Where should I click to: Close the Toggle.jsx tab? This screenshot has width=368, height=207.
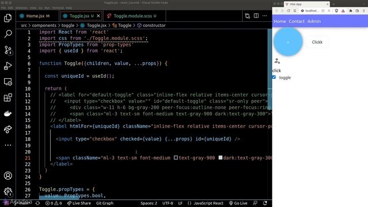[98, 16]
